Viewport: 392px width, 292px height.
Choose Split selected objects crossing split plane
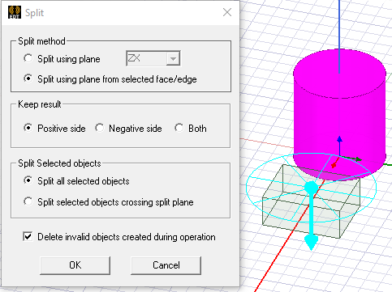tap(28, 201)
